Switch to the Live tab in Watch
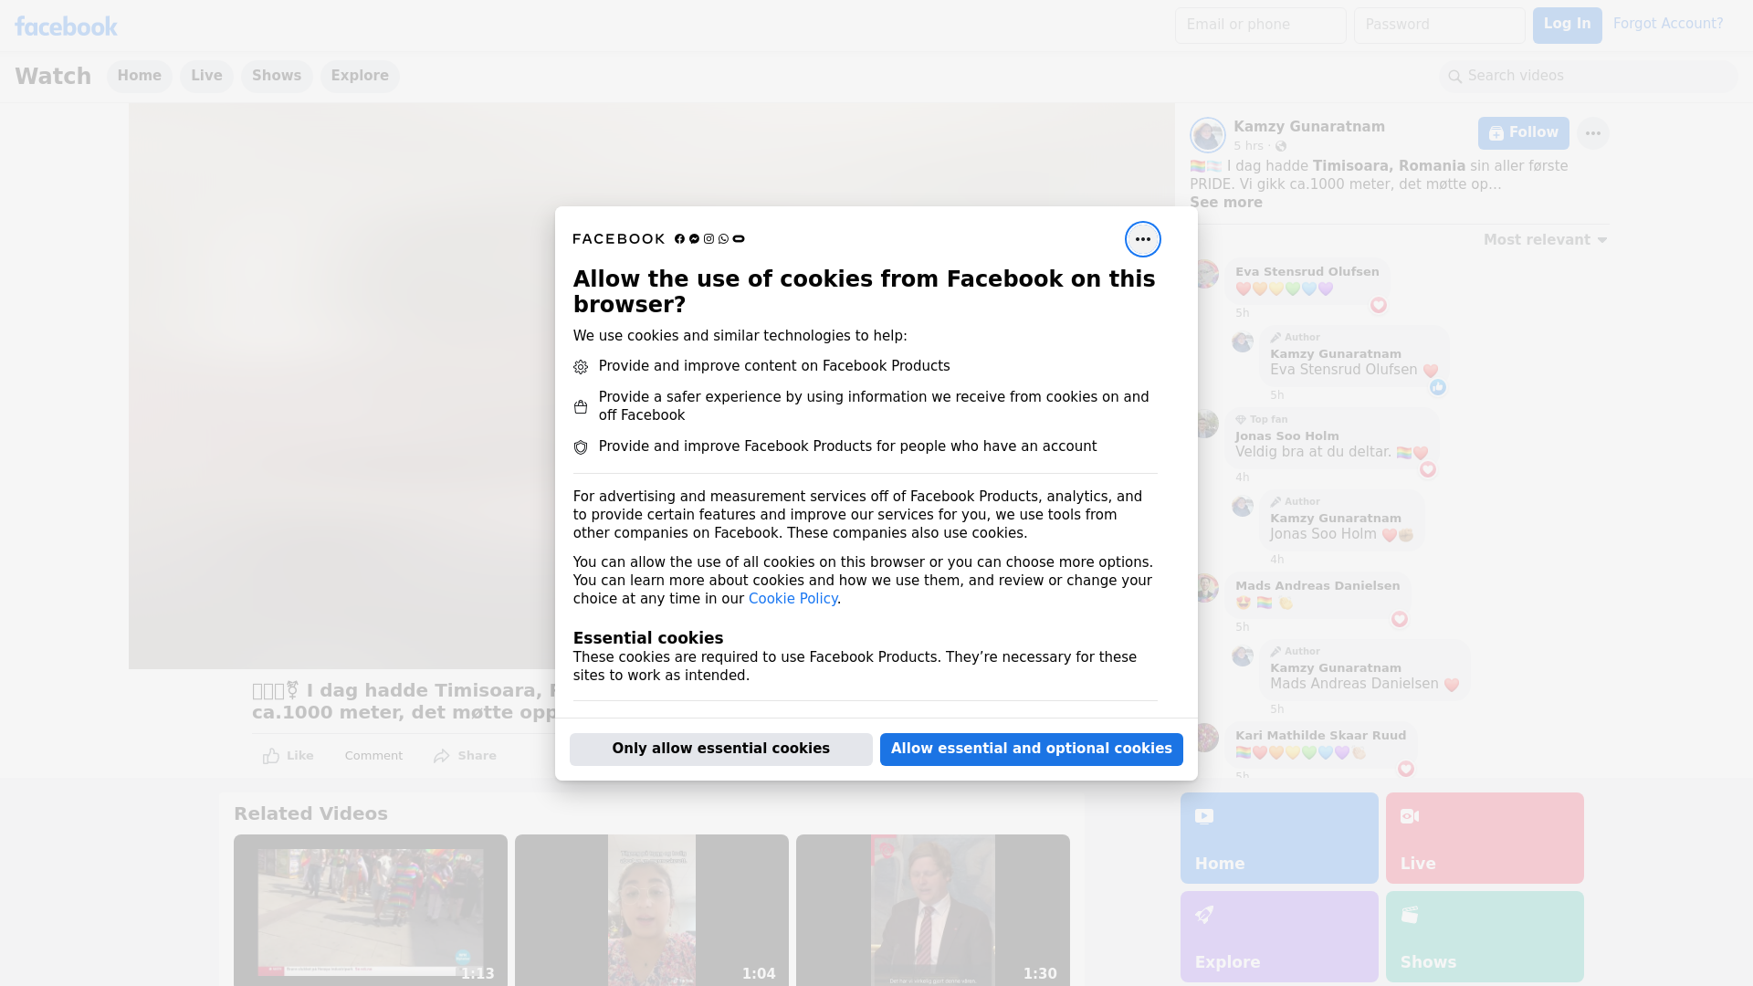The width and height of the screenshot is (1753, 986). pos(206,76)
